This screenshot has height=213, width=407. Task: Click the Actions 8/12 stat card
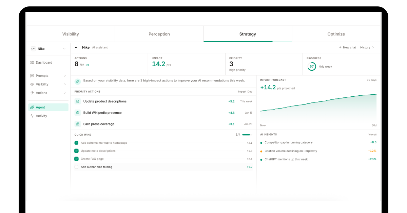[109, 64]
